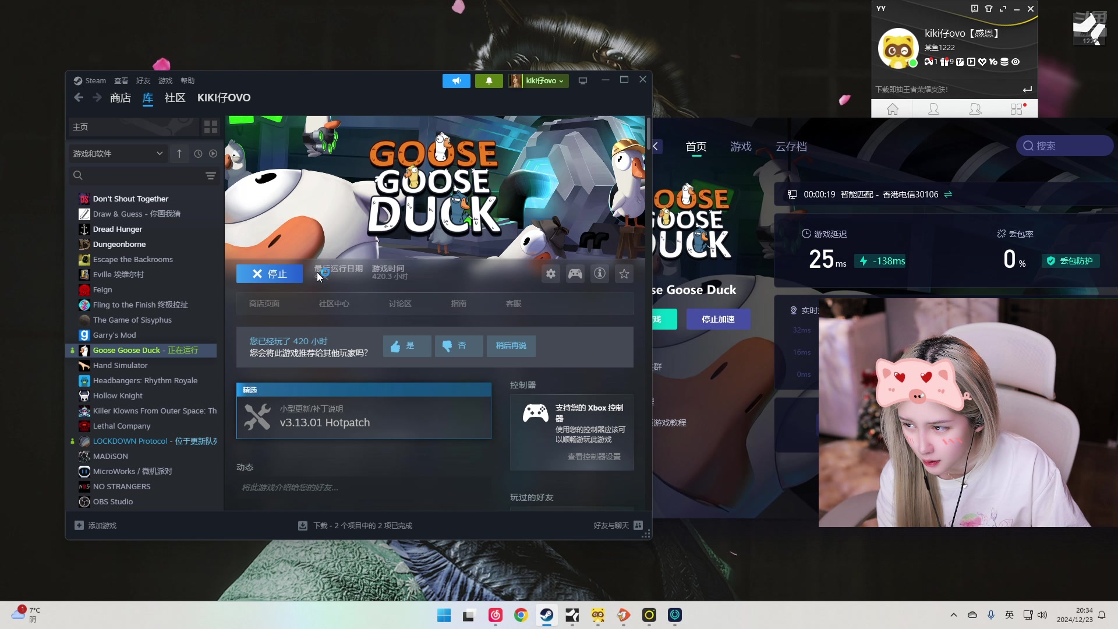Click 查看控制器设置 link

tap(594, 457)
